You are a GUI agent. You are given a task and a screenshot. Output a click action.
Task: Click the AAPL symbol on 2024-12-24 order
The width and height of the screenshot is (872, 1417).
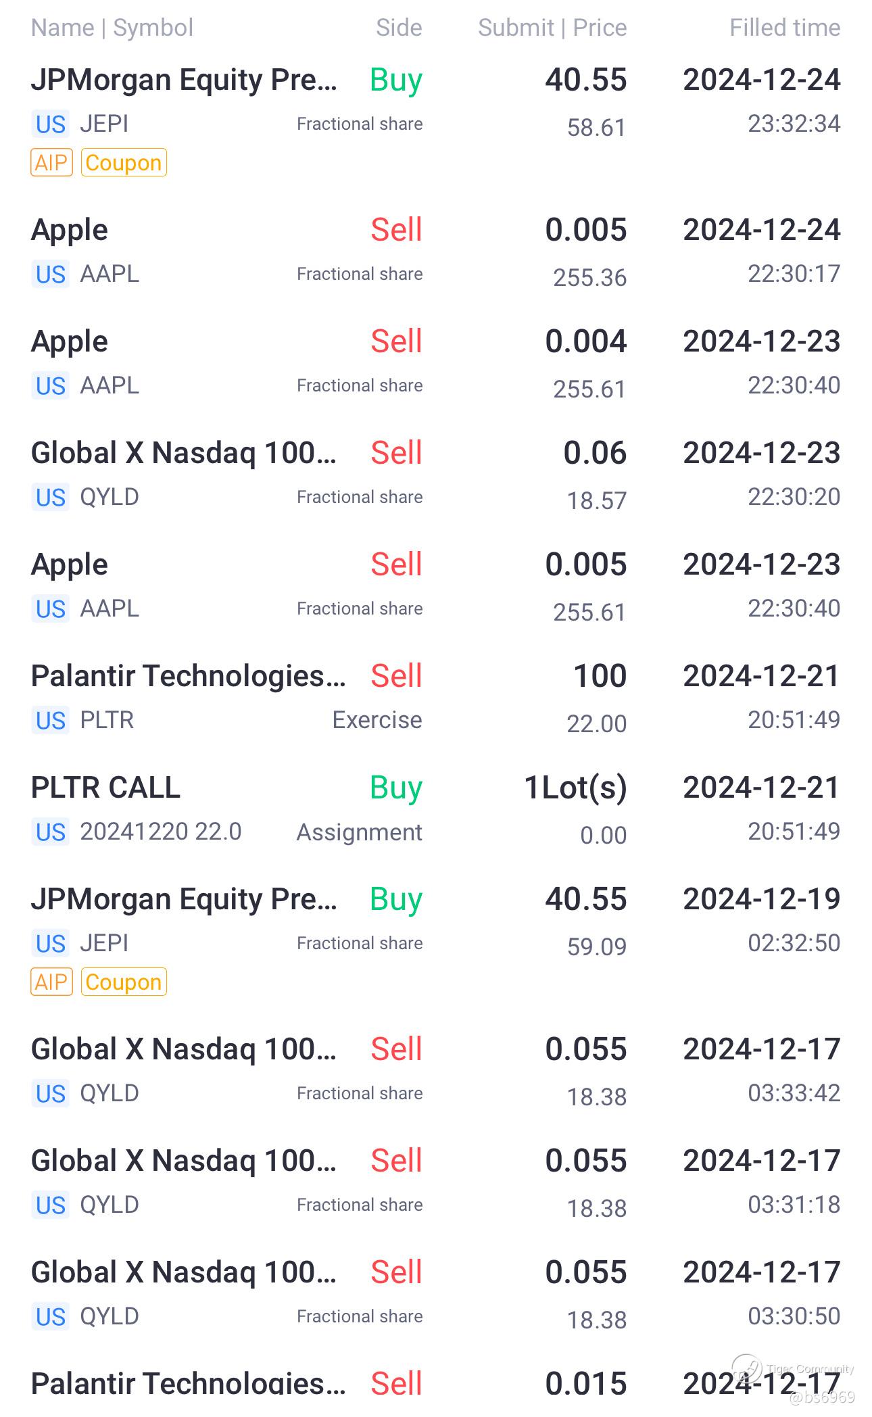click(110, 274)
